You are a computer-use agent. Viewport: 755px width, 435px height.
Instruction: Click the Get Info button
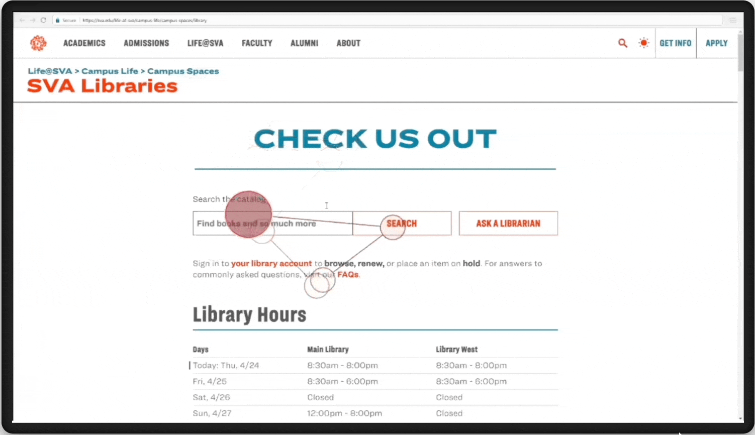coord(675,43)
